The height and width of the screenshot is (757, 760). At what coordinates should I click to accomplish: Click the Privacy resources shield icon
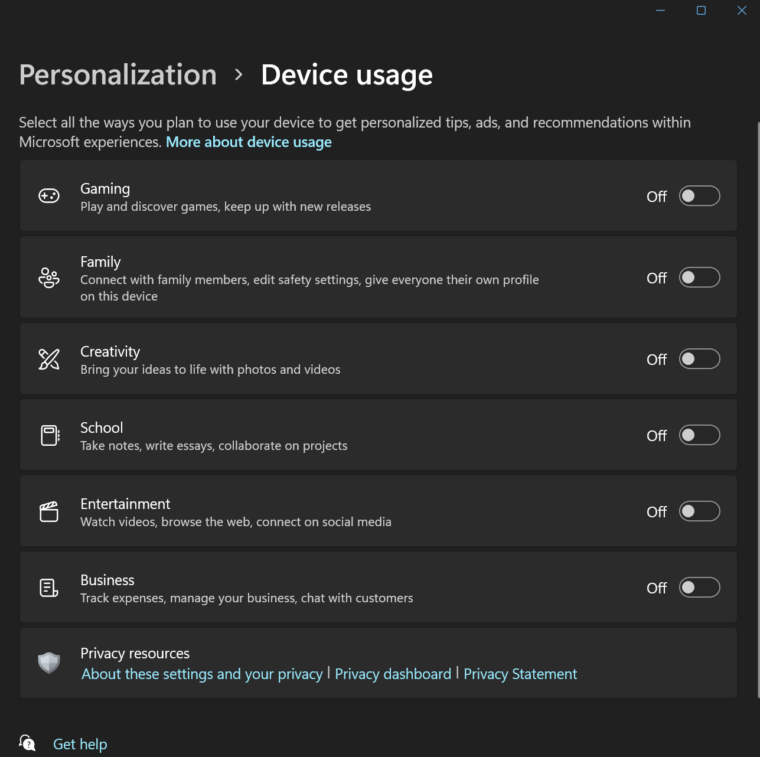[49, 663]
